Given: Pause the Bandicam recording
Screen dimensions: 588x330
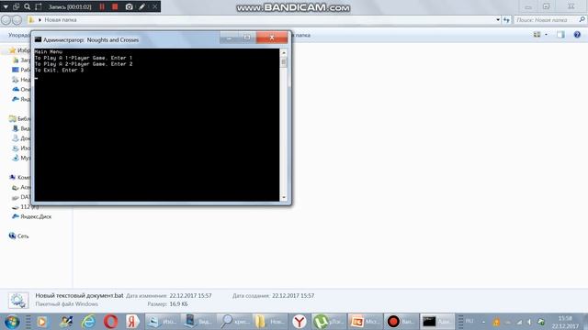Looking at the screenshot, I should [102, 6].
